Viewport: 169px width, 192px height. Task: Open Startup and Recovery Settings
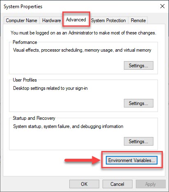pyautogui.click(x=139, y=142)
